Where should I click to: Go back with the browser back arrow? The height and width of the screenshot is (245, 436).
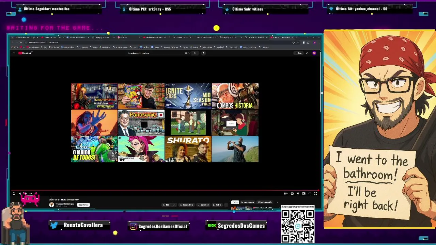pyautogui.click(x=12, y=43)
